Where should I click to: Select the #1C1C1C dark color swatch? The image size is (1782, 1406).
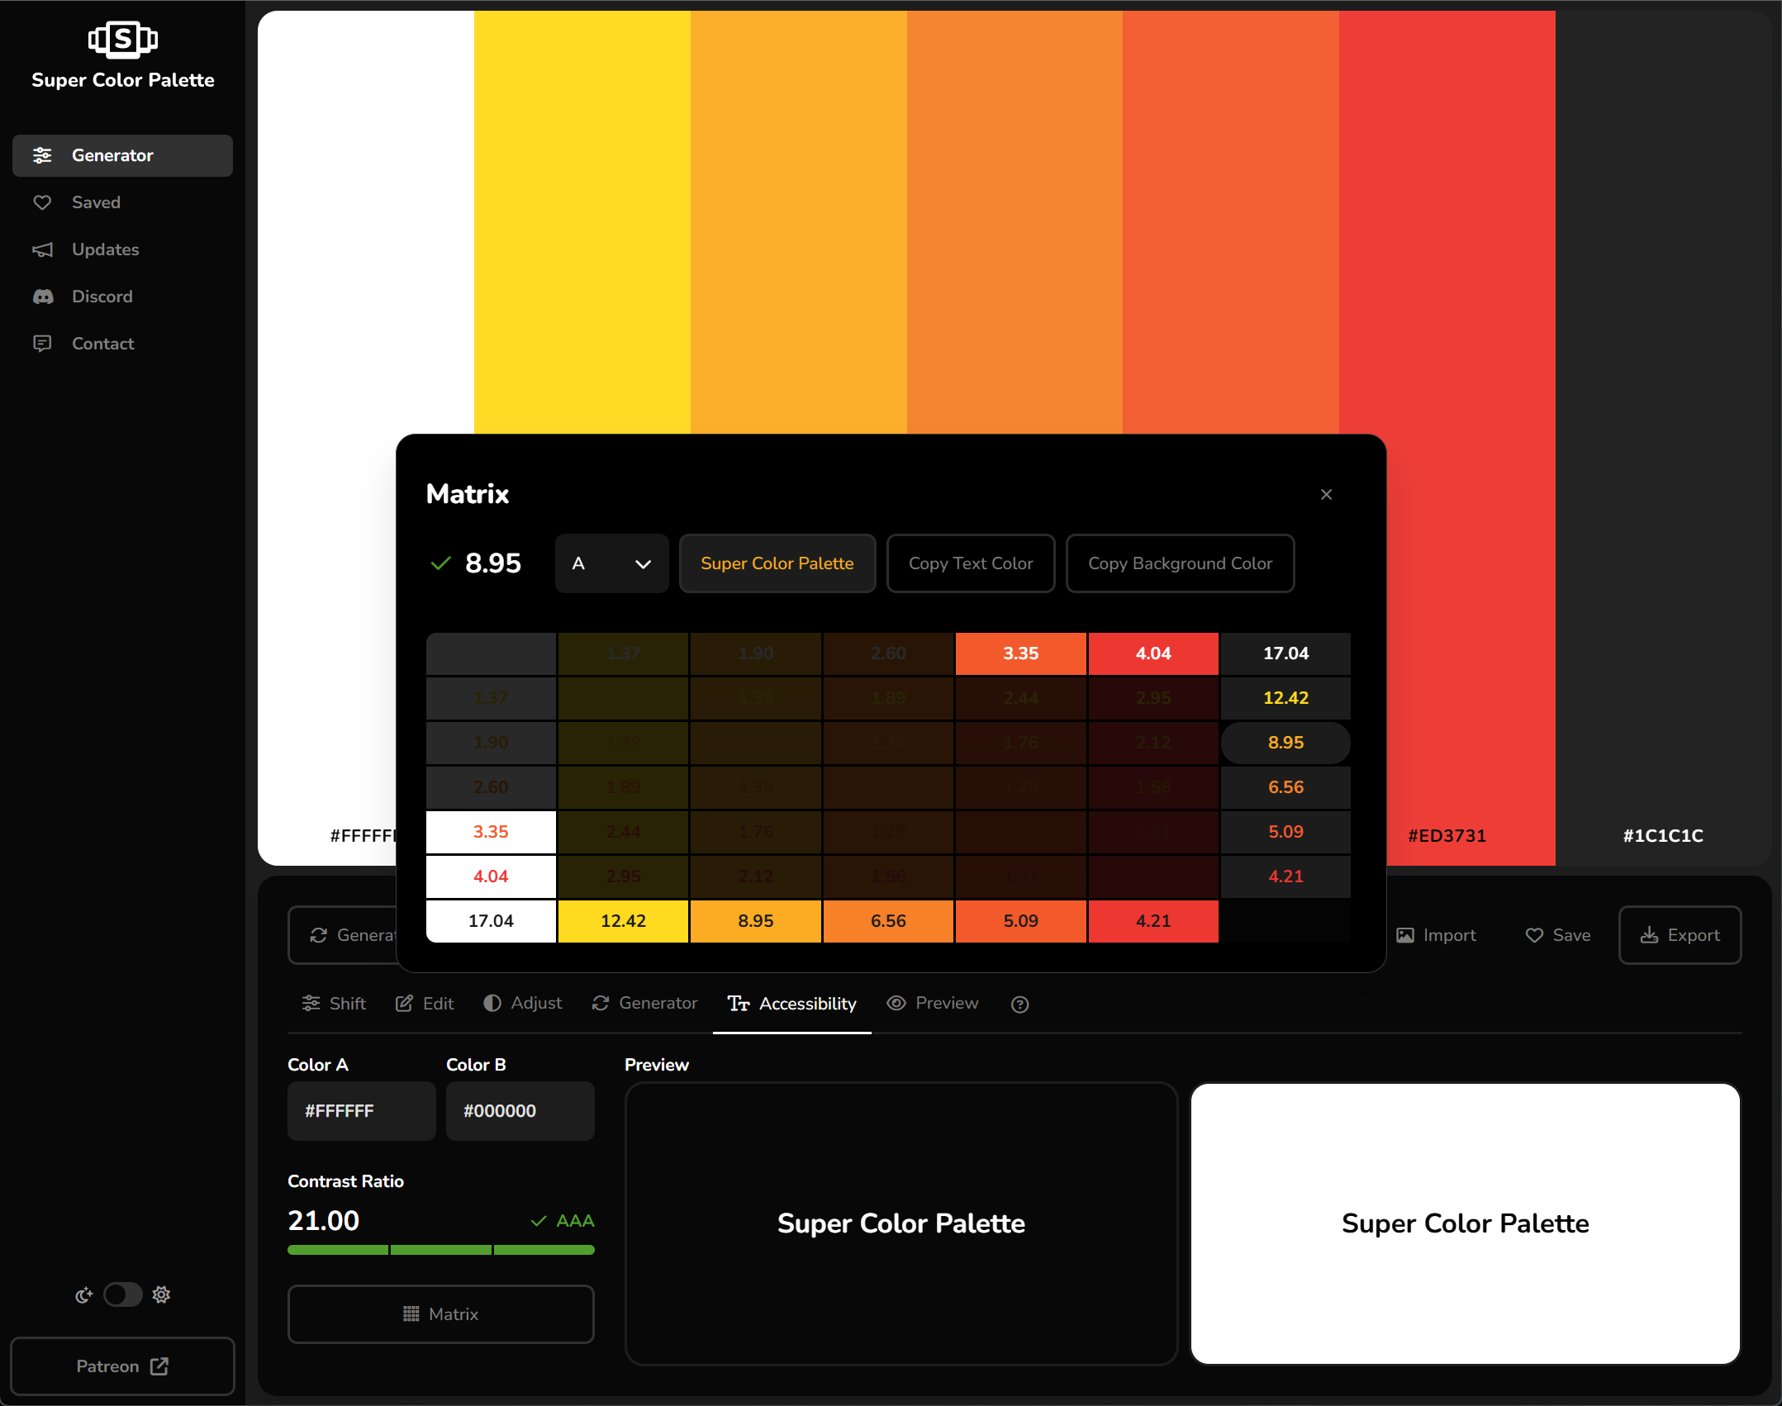point(1663,438)
